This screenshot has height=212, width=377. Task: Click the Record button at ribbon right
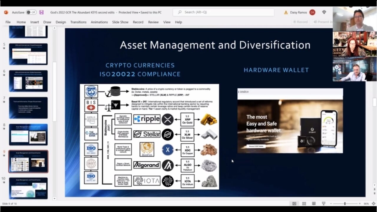[x=300, y=22]
